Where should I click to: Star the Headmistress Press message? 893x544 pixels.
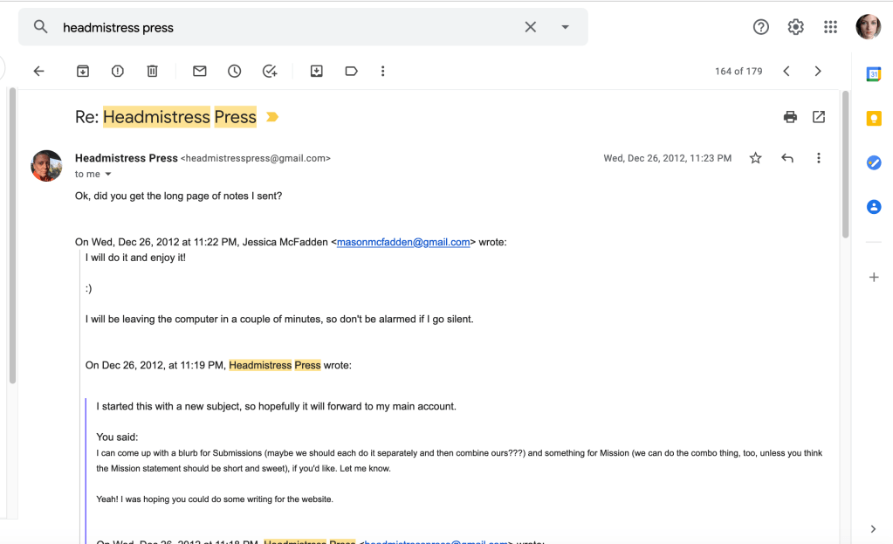756,158
